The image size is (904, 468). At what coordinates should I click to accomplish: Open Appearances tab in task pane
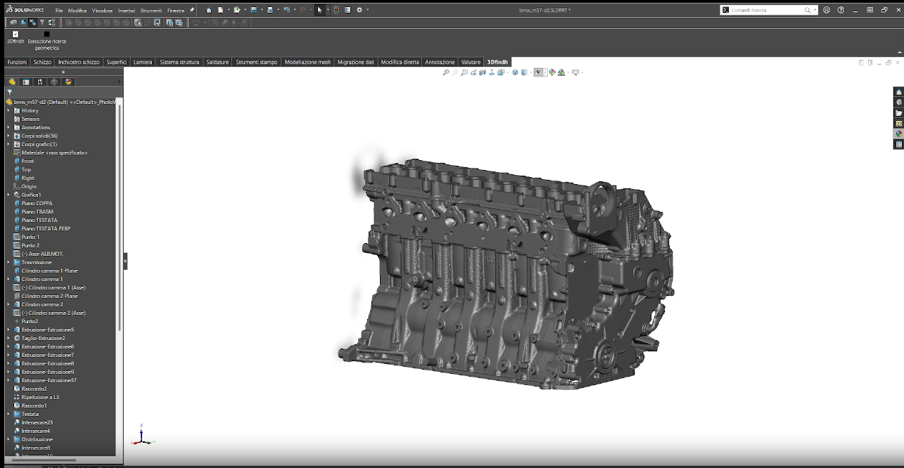click(898, 134)
